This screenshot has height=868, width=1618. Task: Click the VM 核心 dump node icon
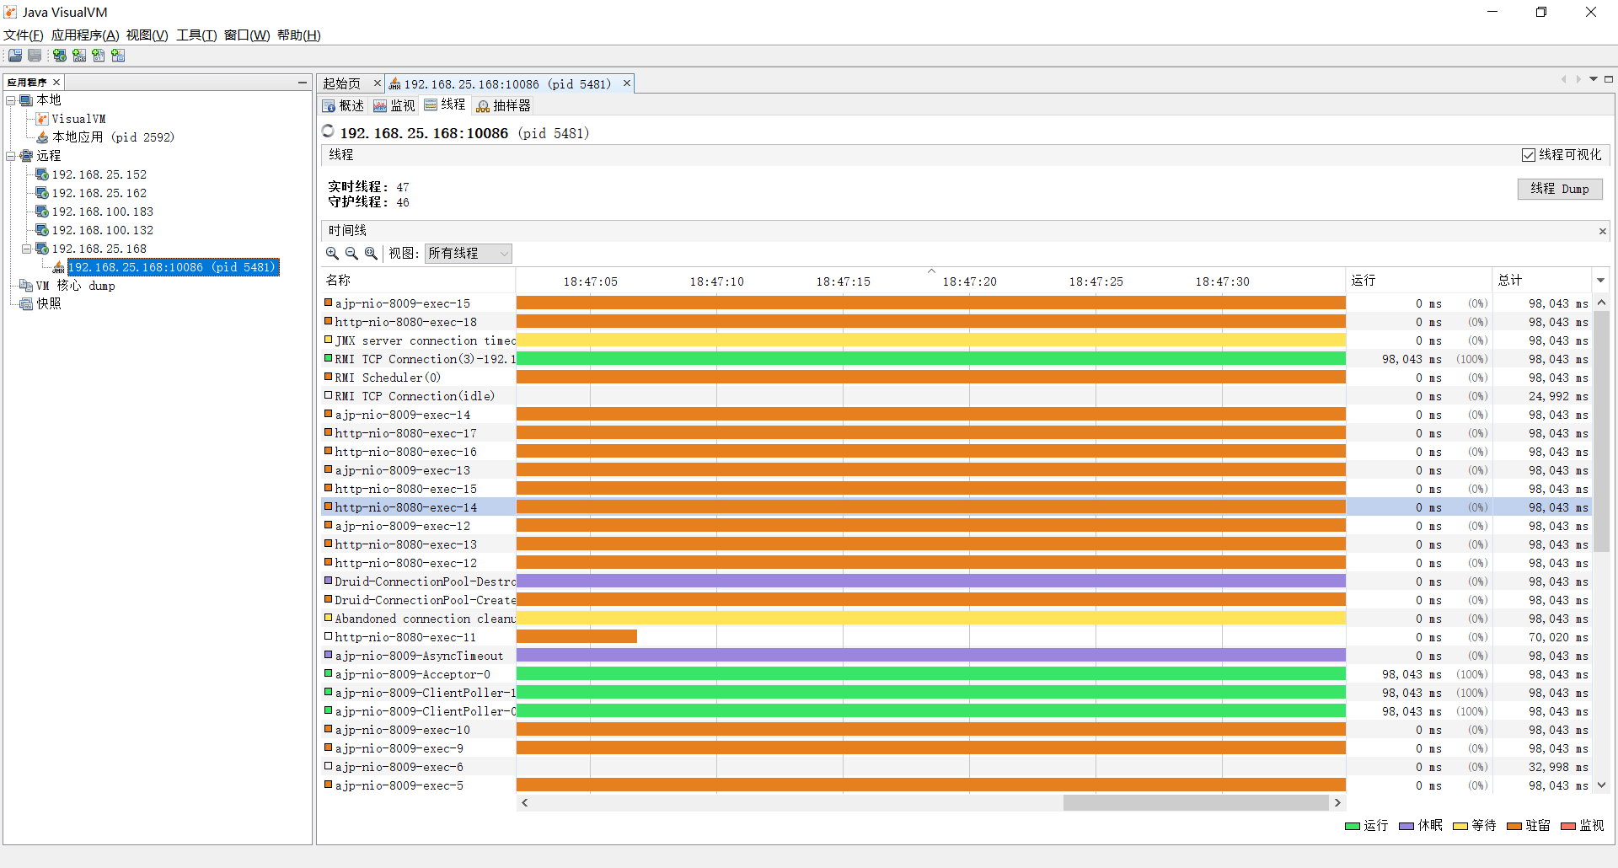click(x=26, y=286)
